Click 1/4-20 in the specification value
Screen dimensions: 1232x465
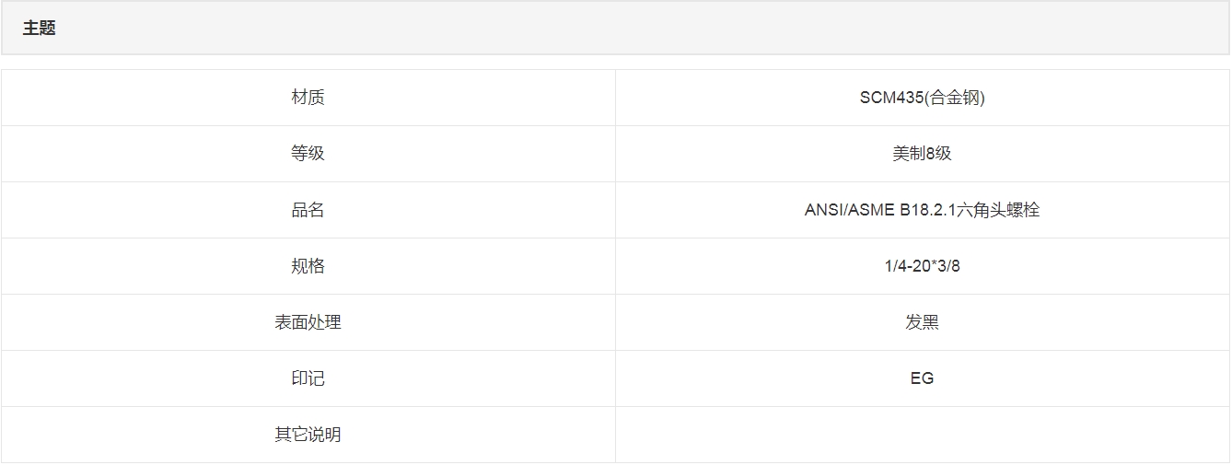coord(907,266)
